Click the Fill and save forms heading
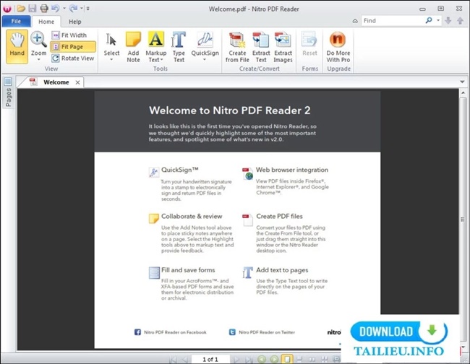This screenshot has height=364, width=470. tap(188, 270)
